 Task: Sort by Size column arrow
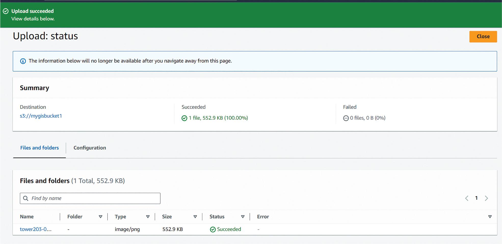[195, 217]
